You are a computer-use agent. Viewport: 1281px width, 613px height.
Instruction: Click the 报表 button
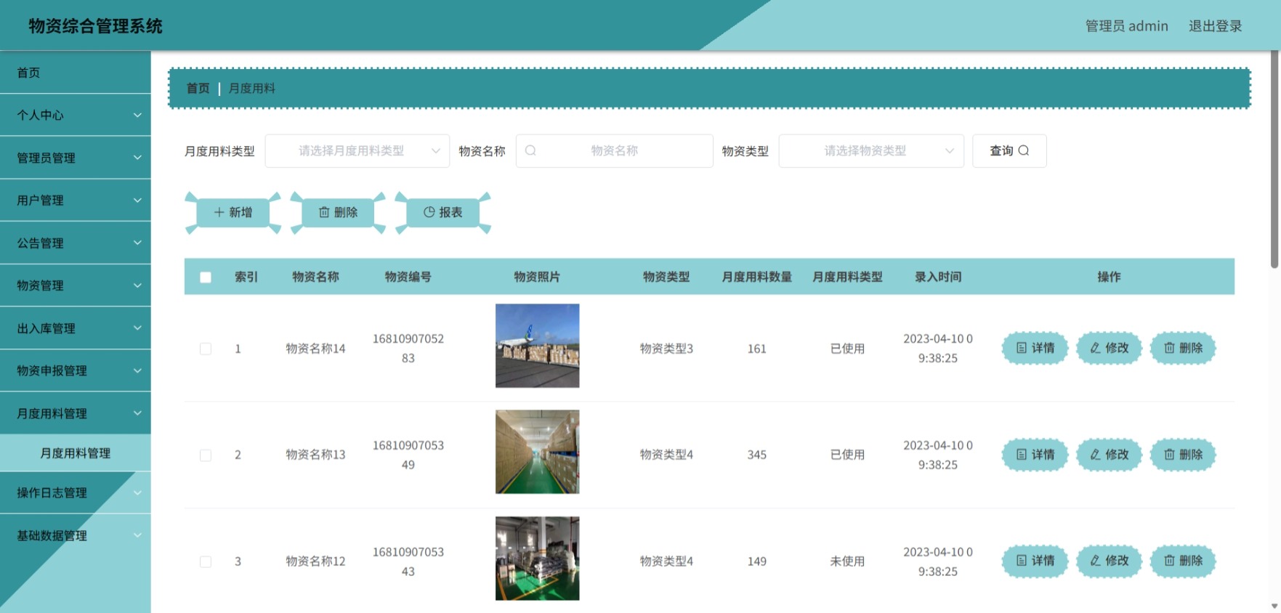(443, 212)
